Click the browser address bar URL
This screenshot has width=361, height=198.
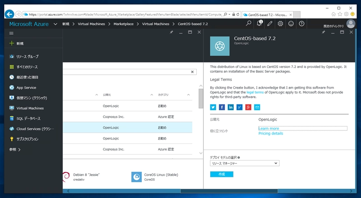(x=125, y=14)
